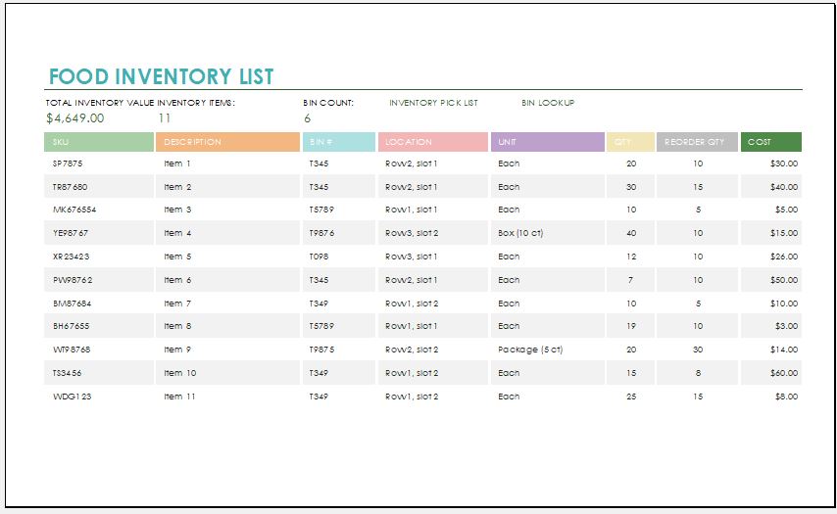Click the Food Inventory List title

coord(161,76)
